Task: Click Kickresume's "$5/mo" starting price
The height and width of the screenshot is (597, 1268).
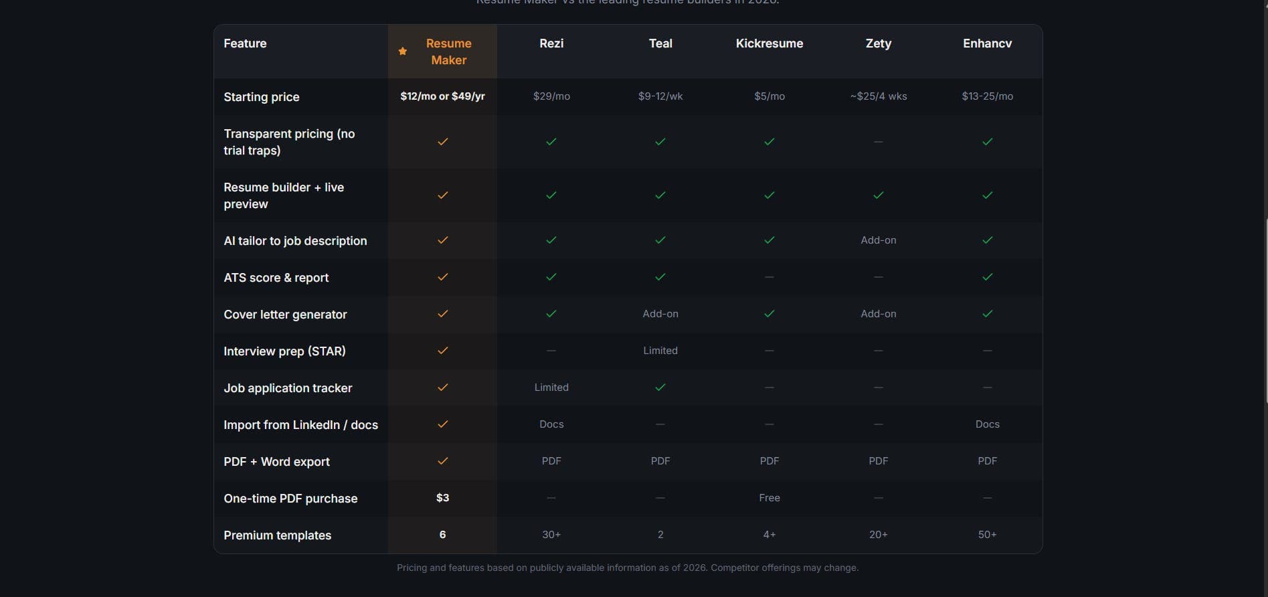Action: (x=769, y=96)
